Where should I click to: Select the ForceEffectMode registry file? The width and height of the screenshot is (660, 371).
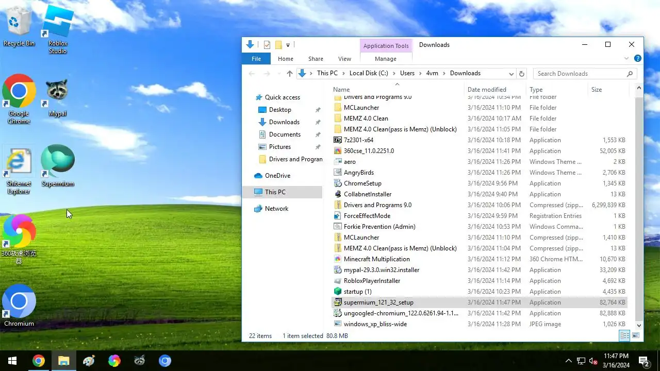point(479,216)
